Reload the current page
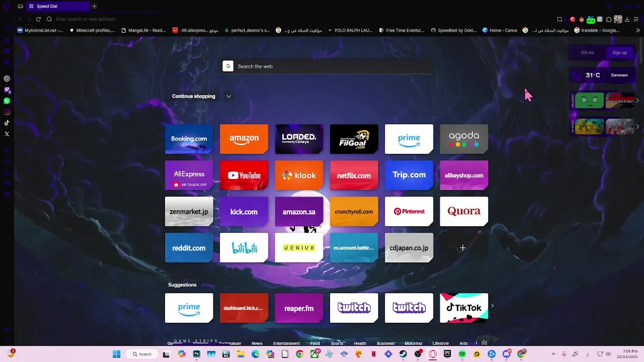The height and width of the screenshot is (362, 644). [x=38, y=19]
